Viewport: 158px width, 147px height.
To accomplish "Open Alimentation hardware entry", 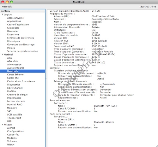I will pos(14,65).
